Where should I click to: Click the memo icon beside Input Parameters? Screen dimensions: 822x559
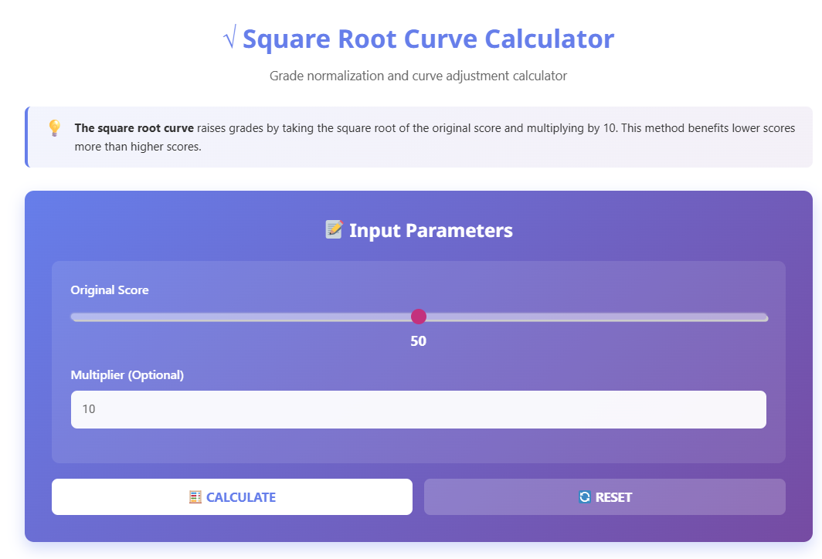click(x=335, y=229)
